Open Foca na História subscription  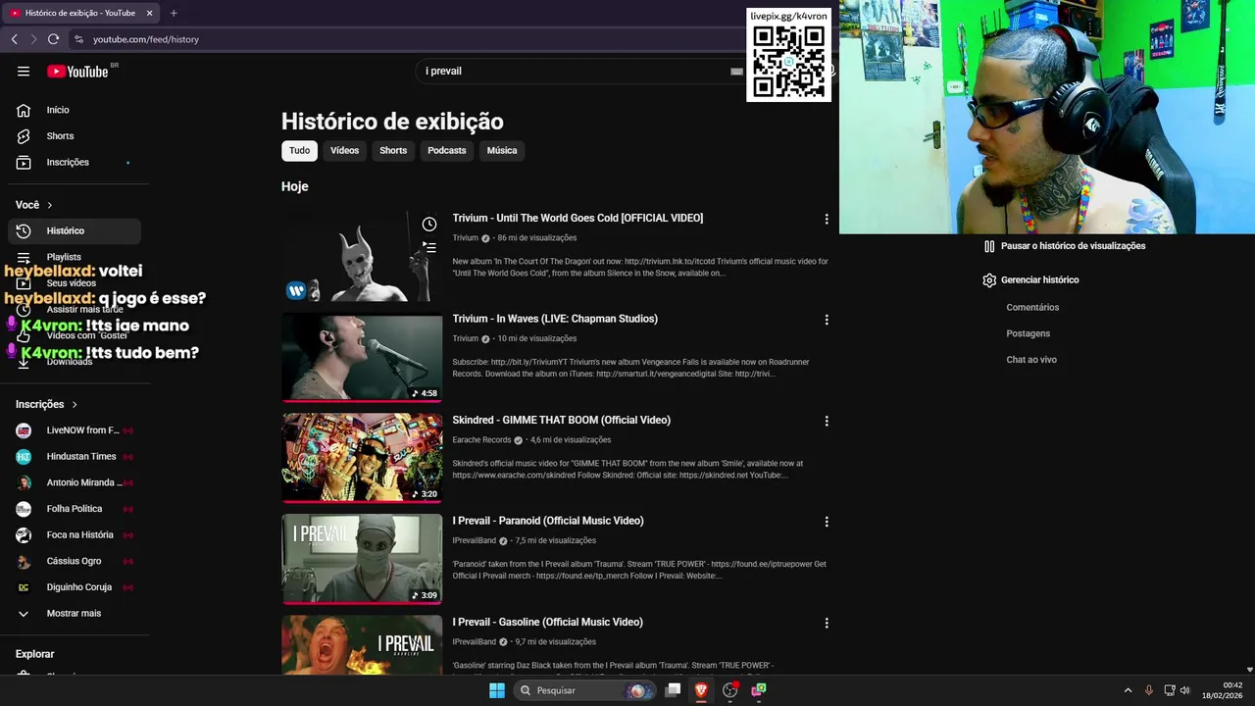tap(75, 535)
